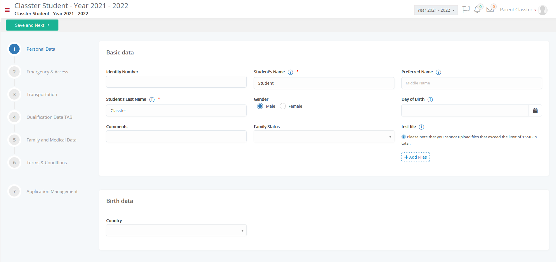Image resolution: width=556 pixels, height=262 pixels.
Task: Click step 5 circle icon
Action: 14,140
